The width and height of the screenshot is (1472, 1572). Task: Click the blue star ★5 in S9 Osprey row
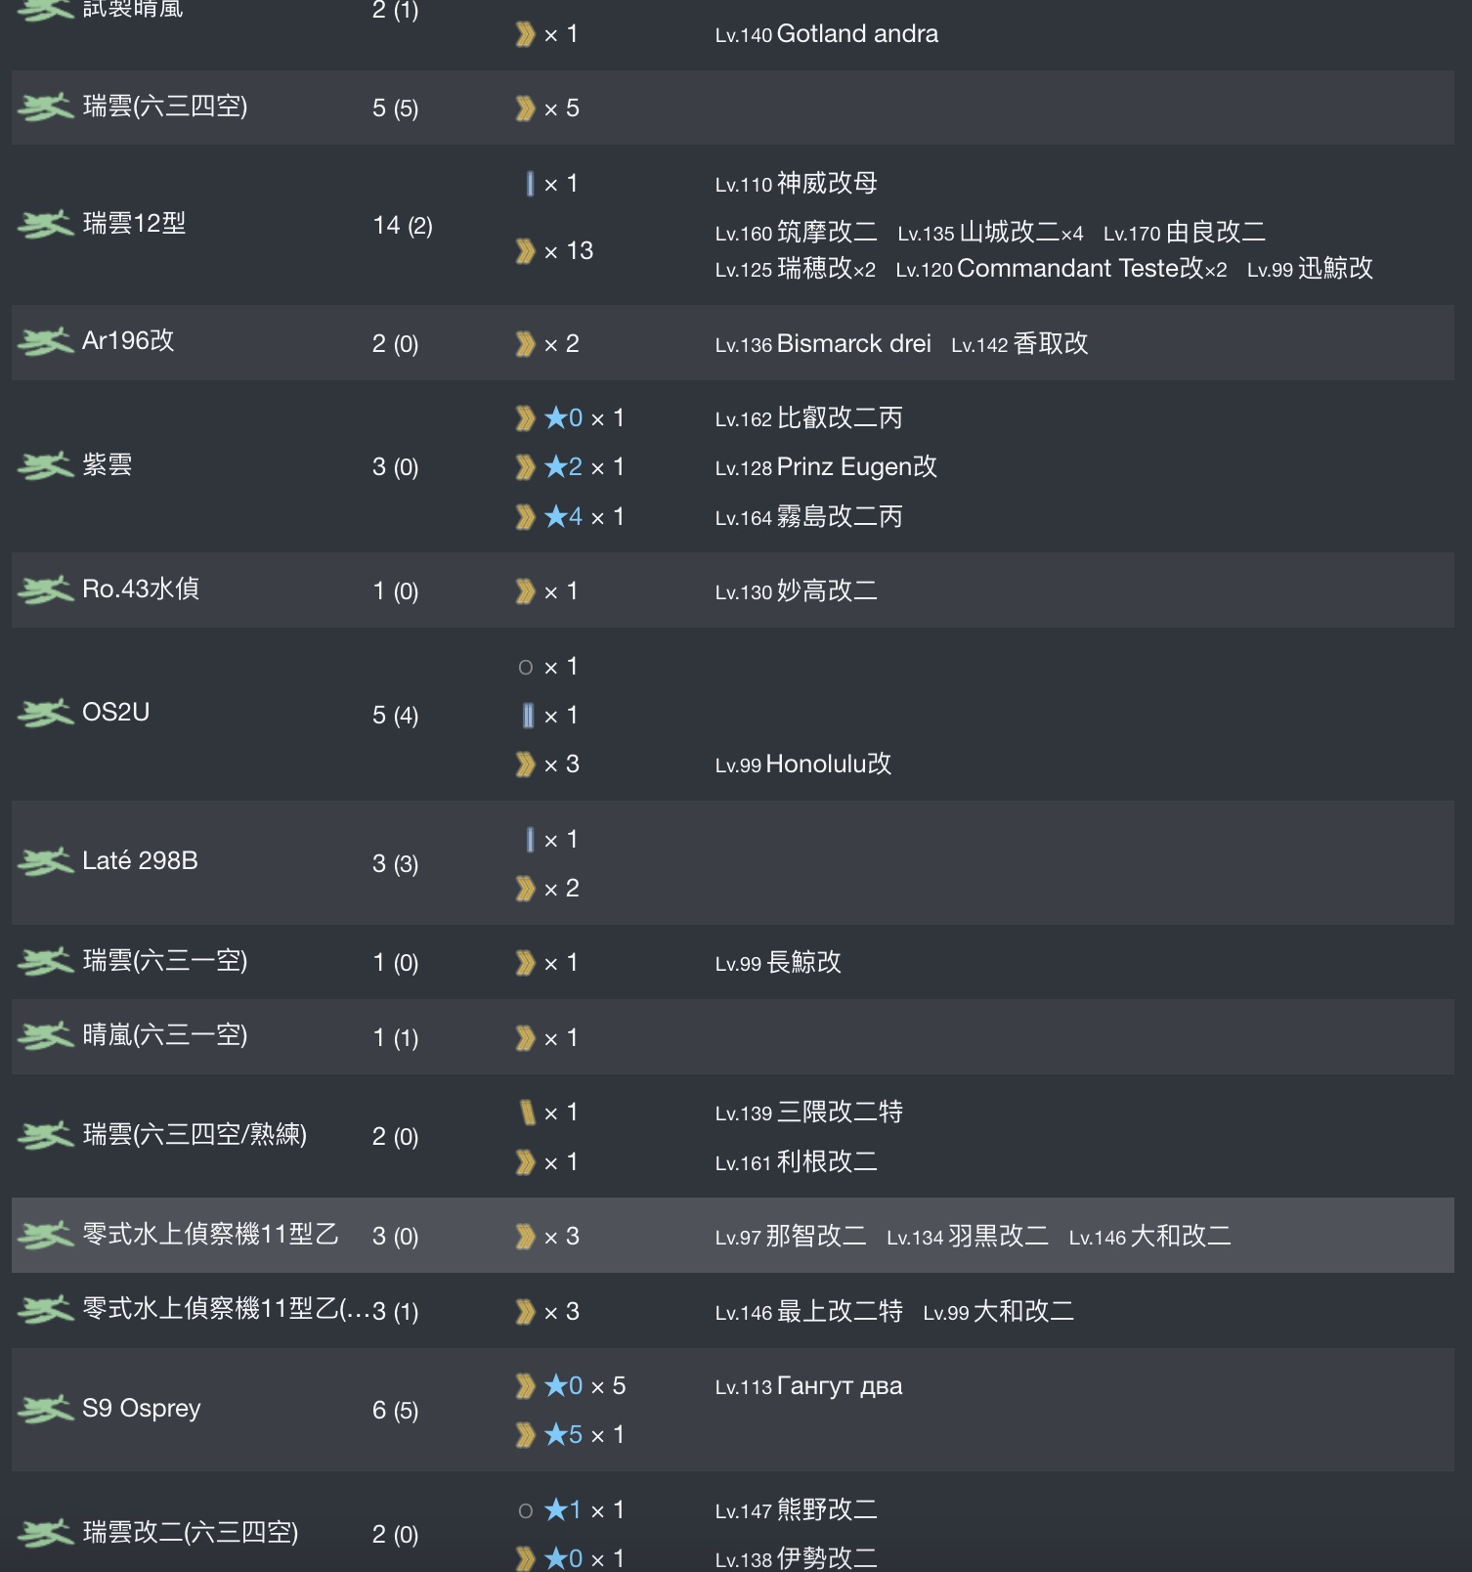[x=564, y=1434]
